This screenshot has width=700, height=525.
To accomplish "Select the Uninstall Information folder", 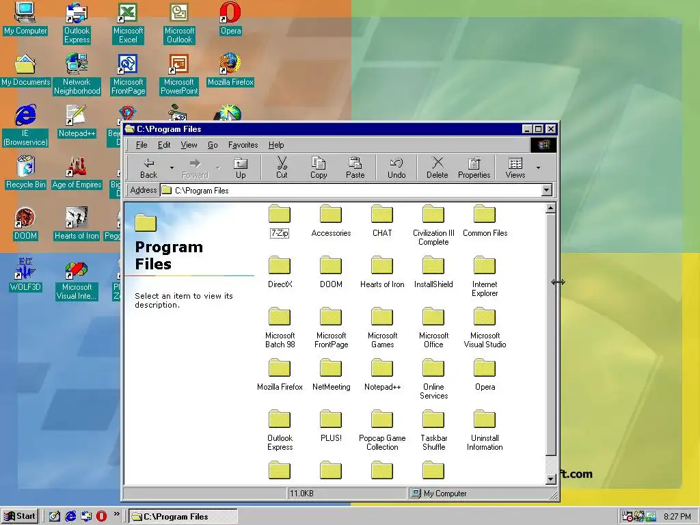I will click(485, 431).
